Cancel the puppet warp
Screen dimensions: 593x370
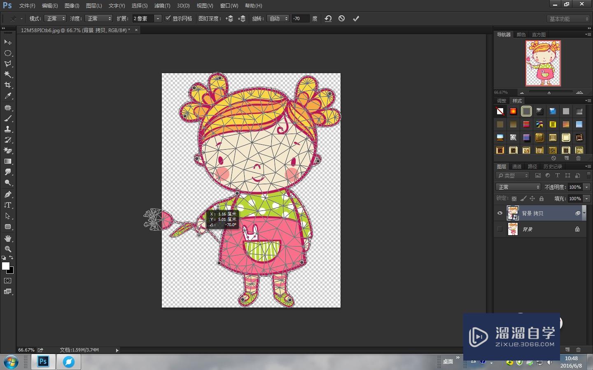341,18
